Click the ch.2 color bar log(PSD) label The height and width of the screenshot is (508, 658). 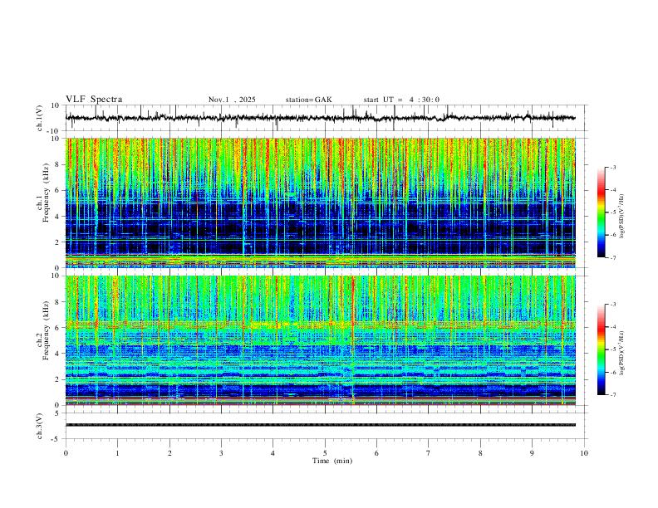pyautogui.click(x=622, y=353)
